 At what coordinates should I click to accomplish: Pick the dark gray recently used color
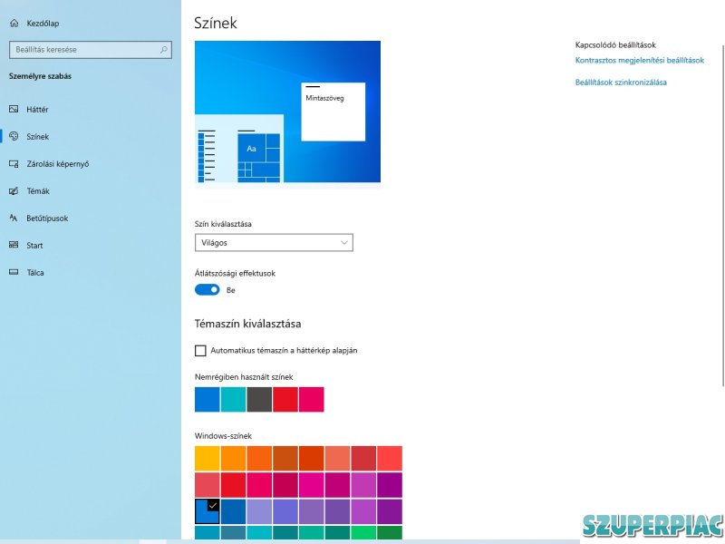tap(259, 400)
